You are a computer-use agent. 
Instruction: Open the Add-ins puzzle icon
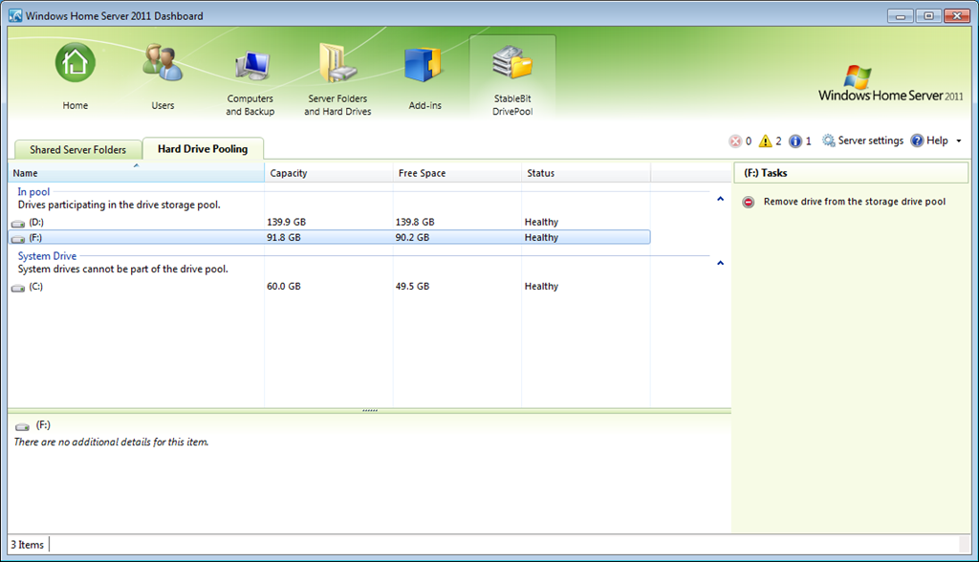(424, 65)
